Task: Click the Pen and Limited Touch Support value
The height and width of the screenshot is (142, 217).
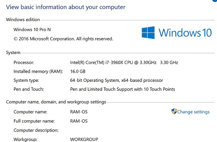Action: tap(122, 89)
